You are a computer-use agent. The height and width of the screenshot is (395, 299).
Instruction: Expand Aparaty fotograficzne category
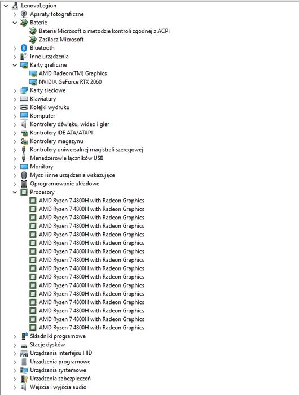pos(15,14)
